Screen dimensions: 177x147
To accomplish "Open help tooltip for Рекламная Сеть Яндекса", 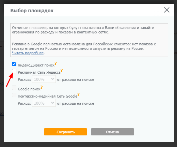I will 62,70.
